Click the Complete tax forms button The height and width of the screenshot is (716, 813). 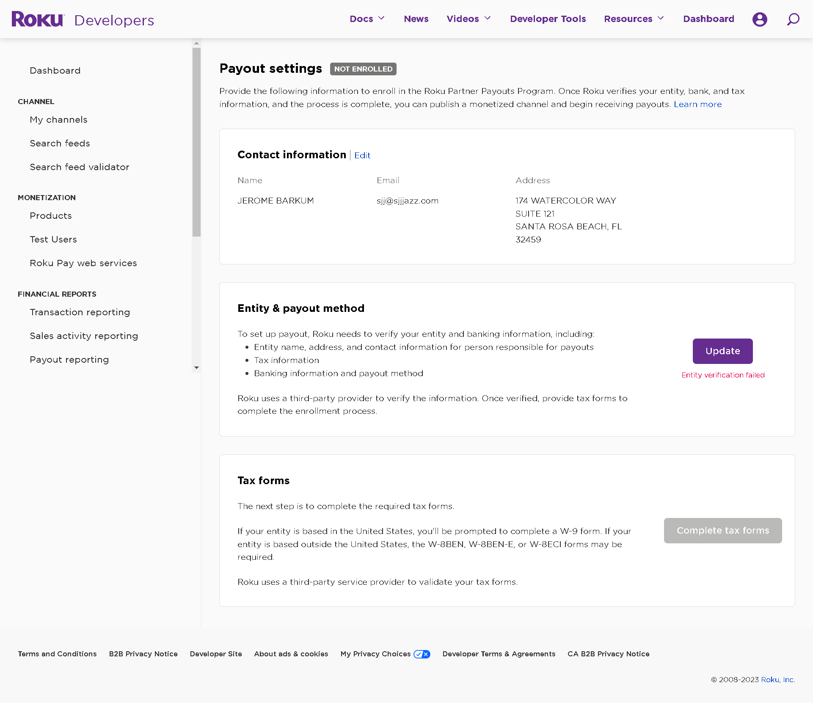[x=722, y=531]
